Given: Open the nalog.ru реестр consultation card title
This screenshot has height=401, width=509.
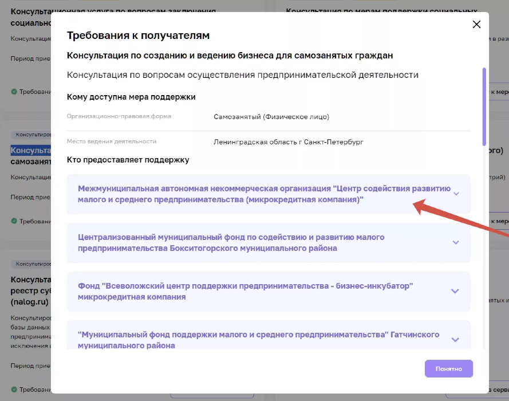Looking at the screenshot, I should point(29,290).
